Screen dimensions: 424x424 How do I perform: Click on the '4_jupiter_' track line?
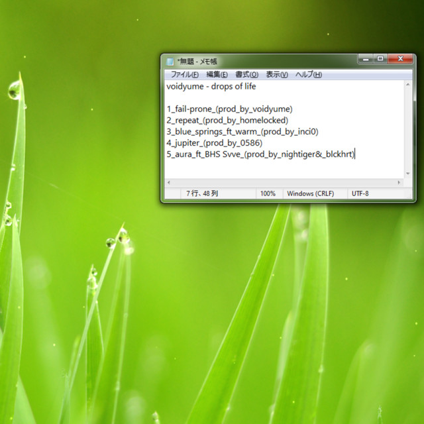click(x=215, y=142)
